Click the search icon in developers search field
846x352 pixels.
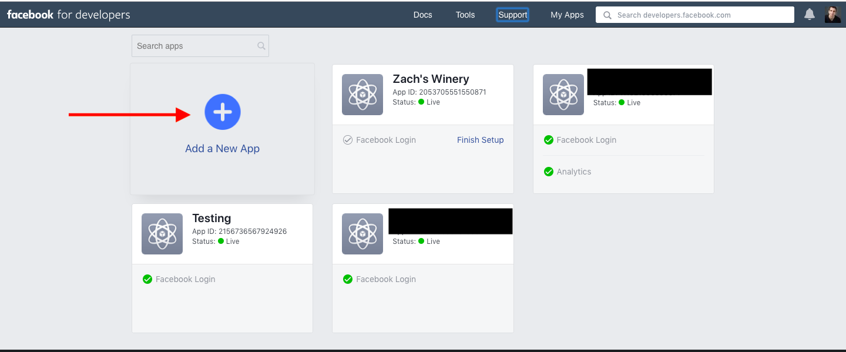tap(607, 15)
